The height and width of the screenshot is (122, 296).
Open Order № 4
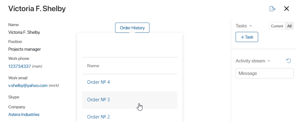pos(98,82)
